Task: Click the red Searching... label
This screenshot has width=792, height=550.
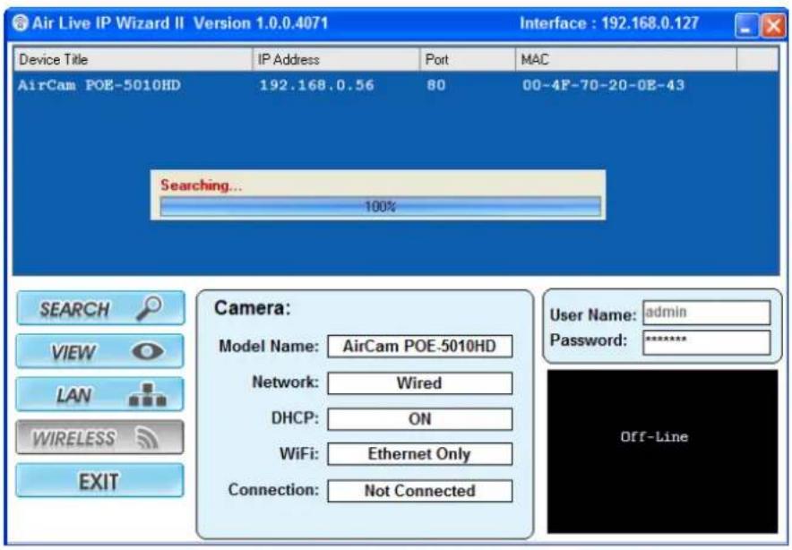Action: click(201, 185)
